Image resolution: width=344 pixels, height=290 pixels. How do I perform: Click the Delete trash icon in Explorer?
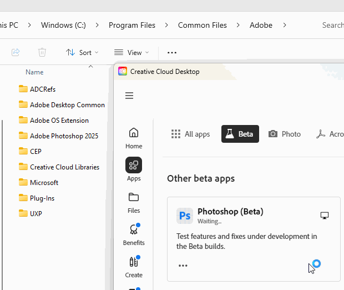pos(42,53)
